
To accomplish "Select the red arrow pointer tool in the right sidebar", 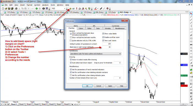I will 191,13.
